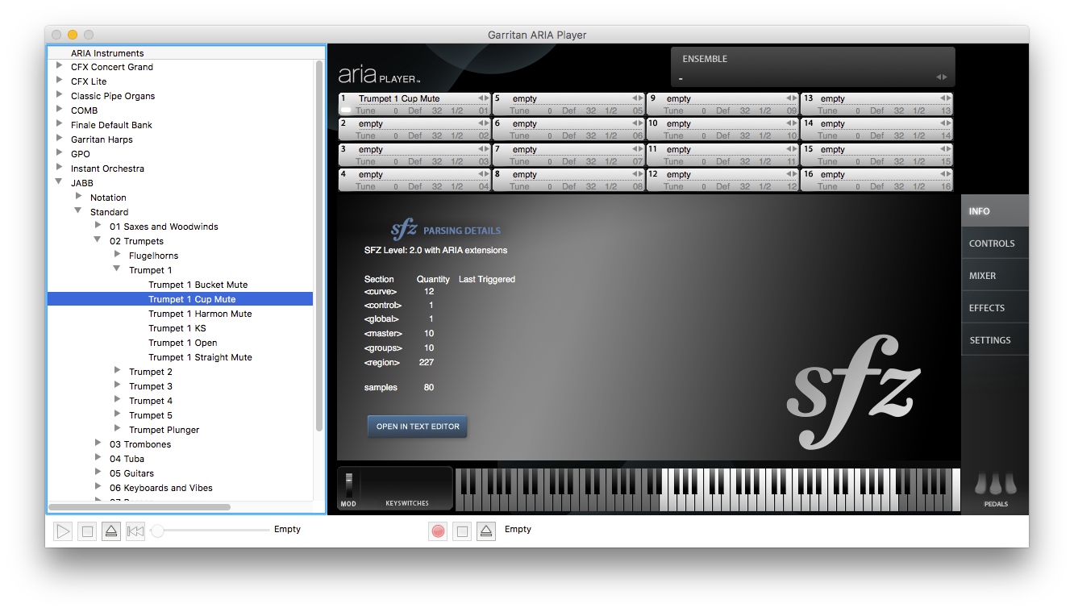This screenshot has height=612, width=1074.
Task: Expand 04 Tuba folder
Action: point(98,458)
